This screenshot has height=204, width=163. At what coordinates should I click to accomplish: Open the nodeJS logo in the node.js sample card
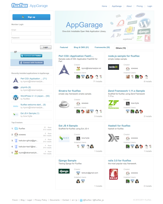(114, 67)
